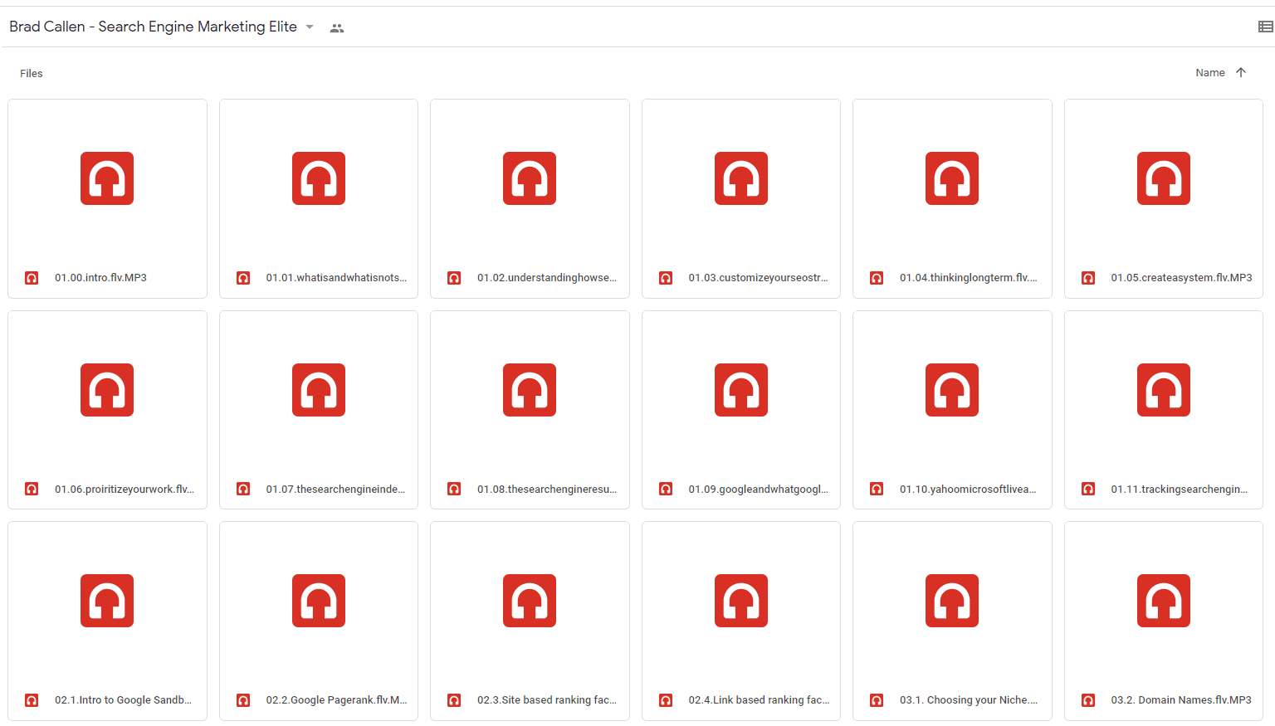This screenshot has height=726, width=1275.
Task: Select file name 01.02.understandinghowse...
Action: tap(547, 278)
